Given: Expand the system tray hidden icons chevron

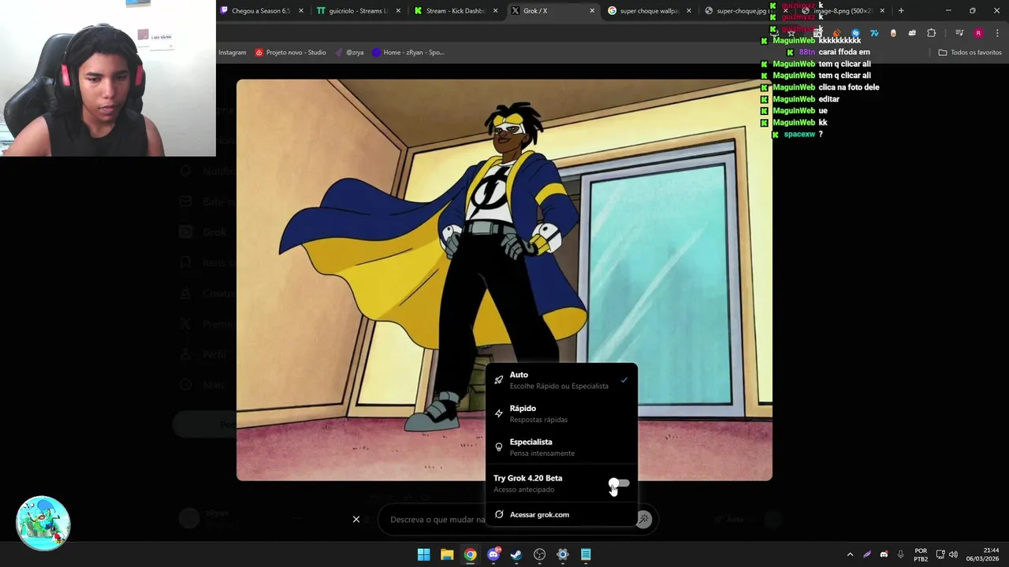Looking at the screenshot, I should 850,554.
